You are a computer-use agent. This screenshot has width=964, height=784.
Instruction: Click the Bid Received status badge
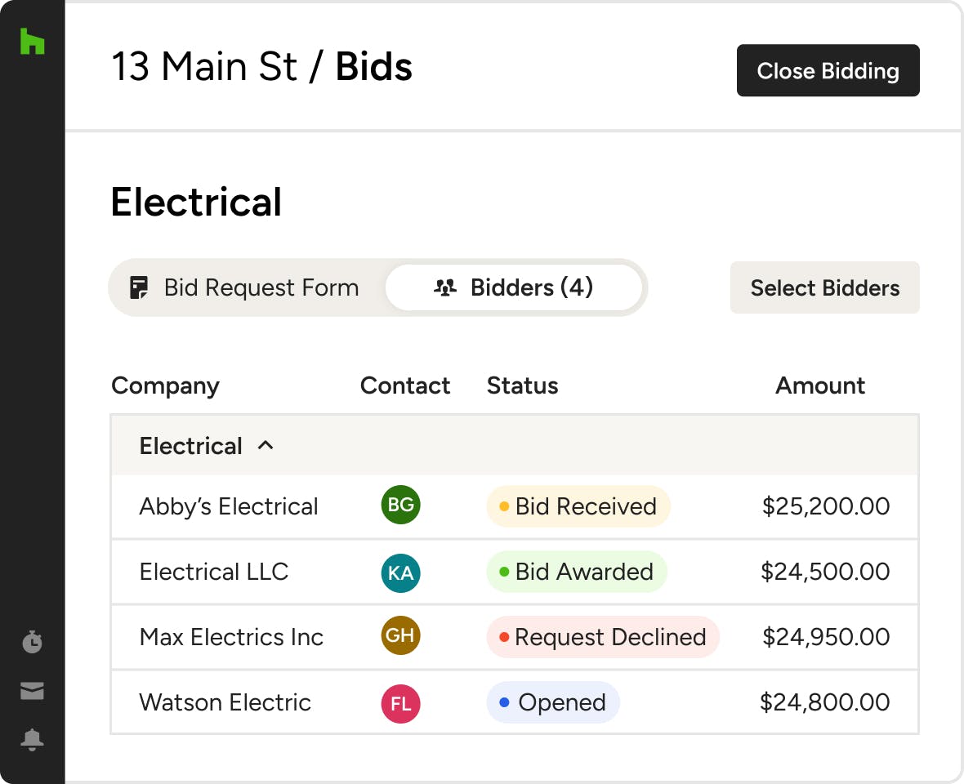click(x=578, y=506)
